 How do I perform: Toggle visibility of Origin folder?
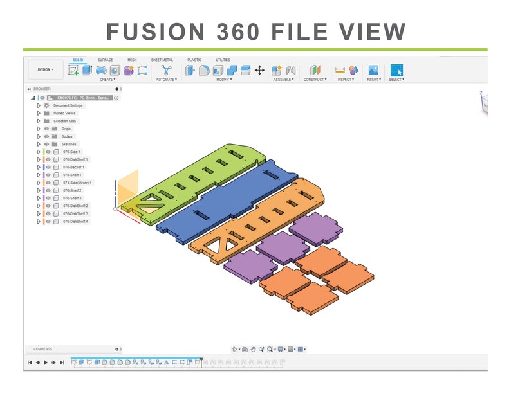tap(46, 129)
